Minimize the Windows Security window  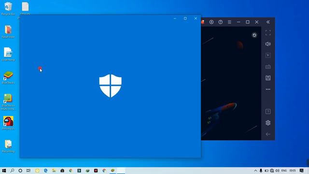tap(175, 18)
